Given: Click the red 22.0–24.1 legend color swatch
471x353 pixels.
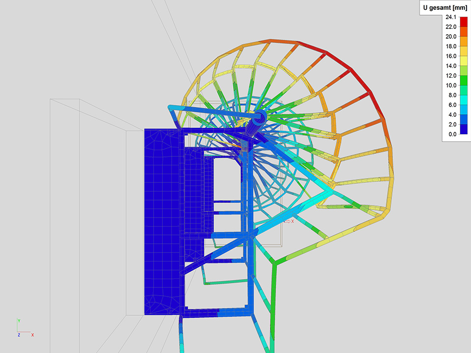Looking at the screenshot, I should pyautogui.click(x=464, y=22).
